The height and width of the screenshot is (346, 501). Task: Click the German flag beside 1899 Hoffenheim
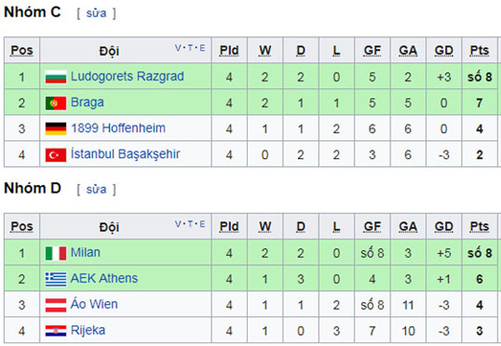click(x=56, y=129)
